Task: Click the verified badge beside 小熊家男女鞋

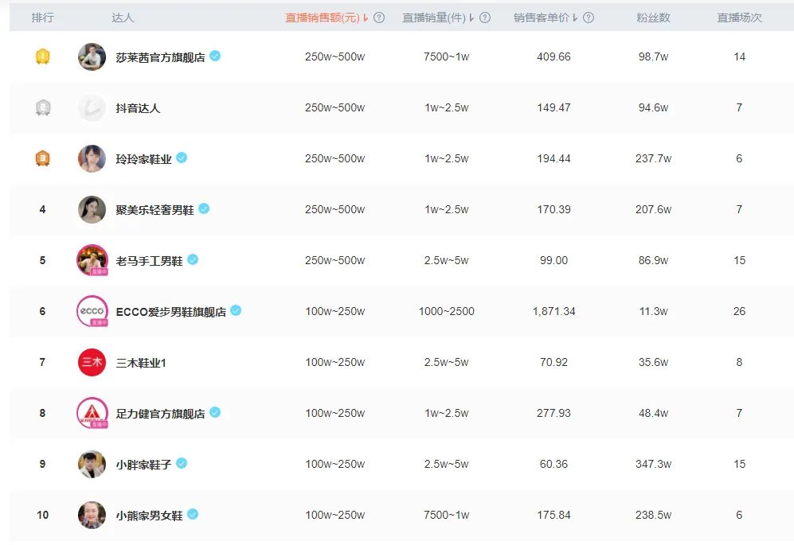Action: tap(194, 515)
